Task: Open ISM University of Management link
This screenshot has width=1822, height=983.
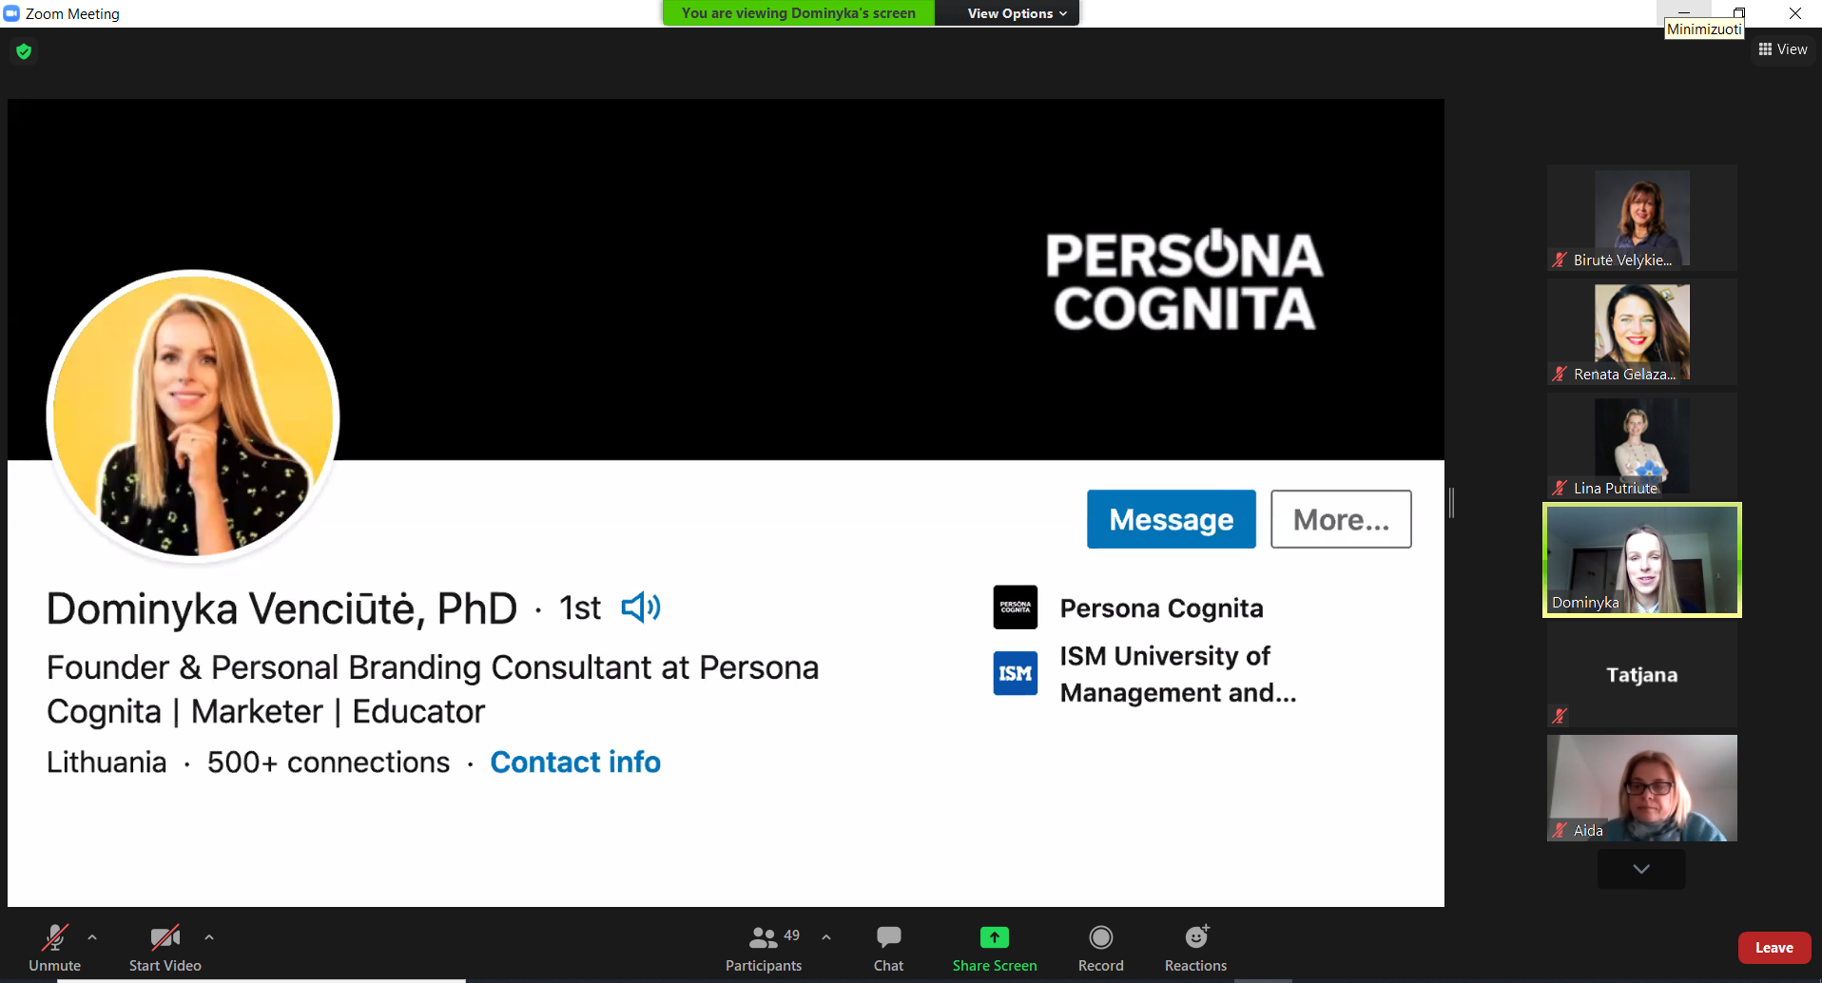Action: pos(1178,674)
